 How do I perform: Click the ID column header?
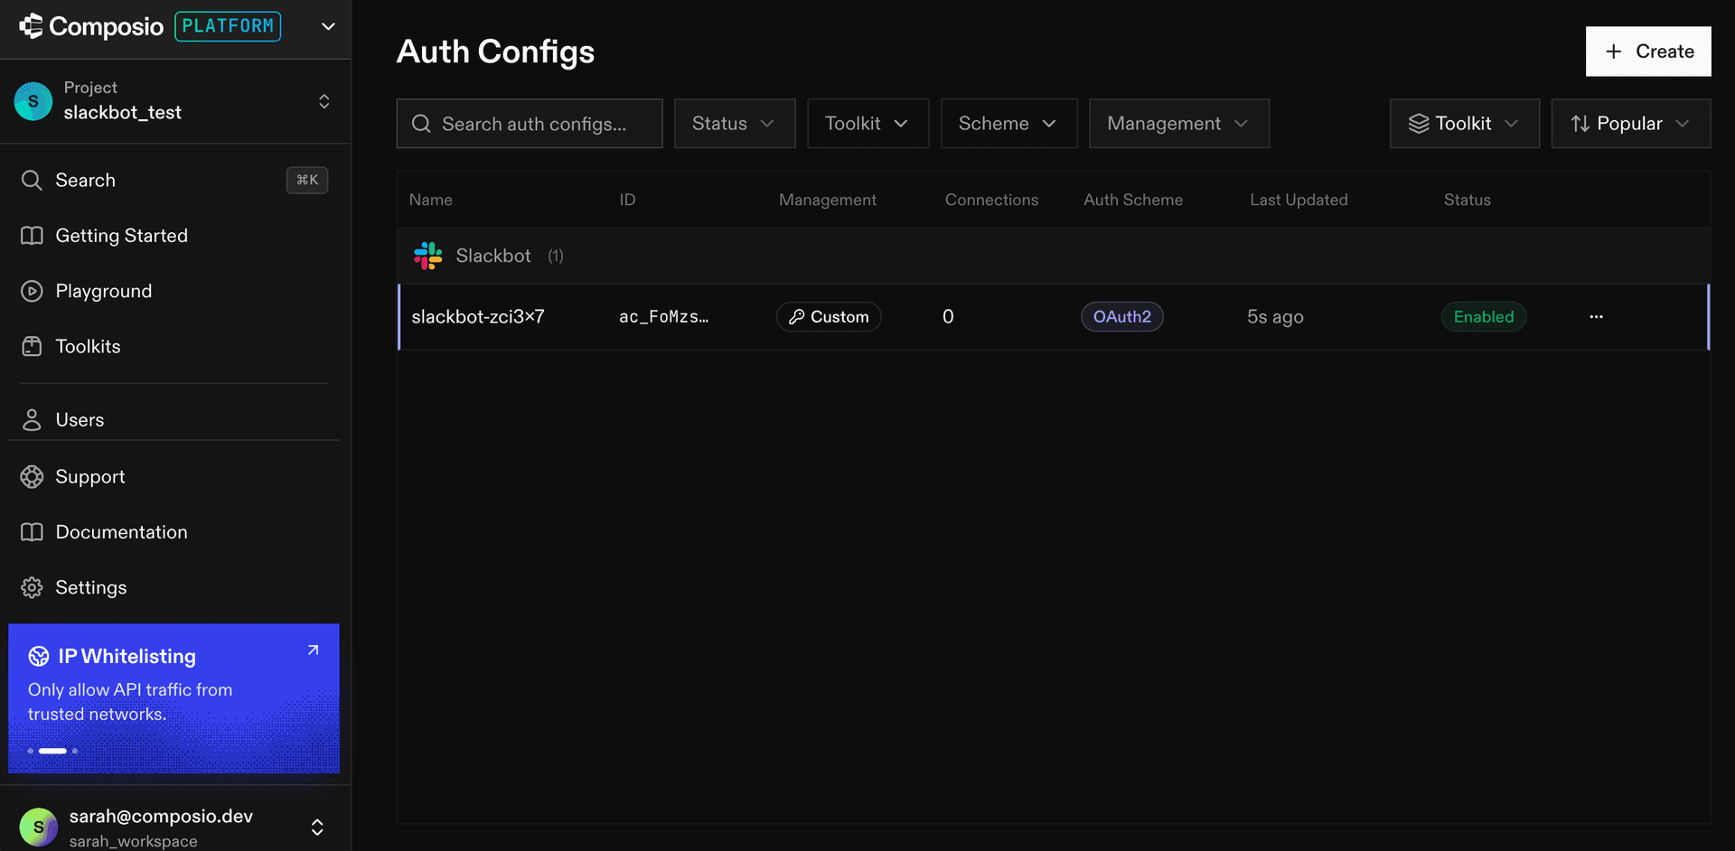pyautogui.click(x=628, y=200)
